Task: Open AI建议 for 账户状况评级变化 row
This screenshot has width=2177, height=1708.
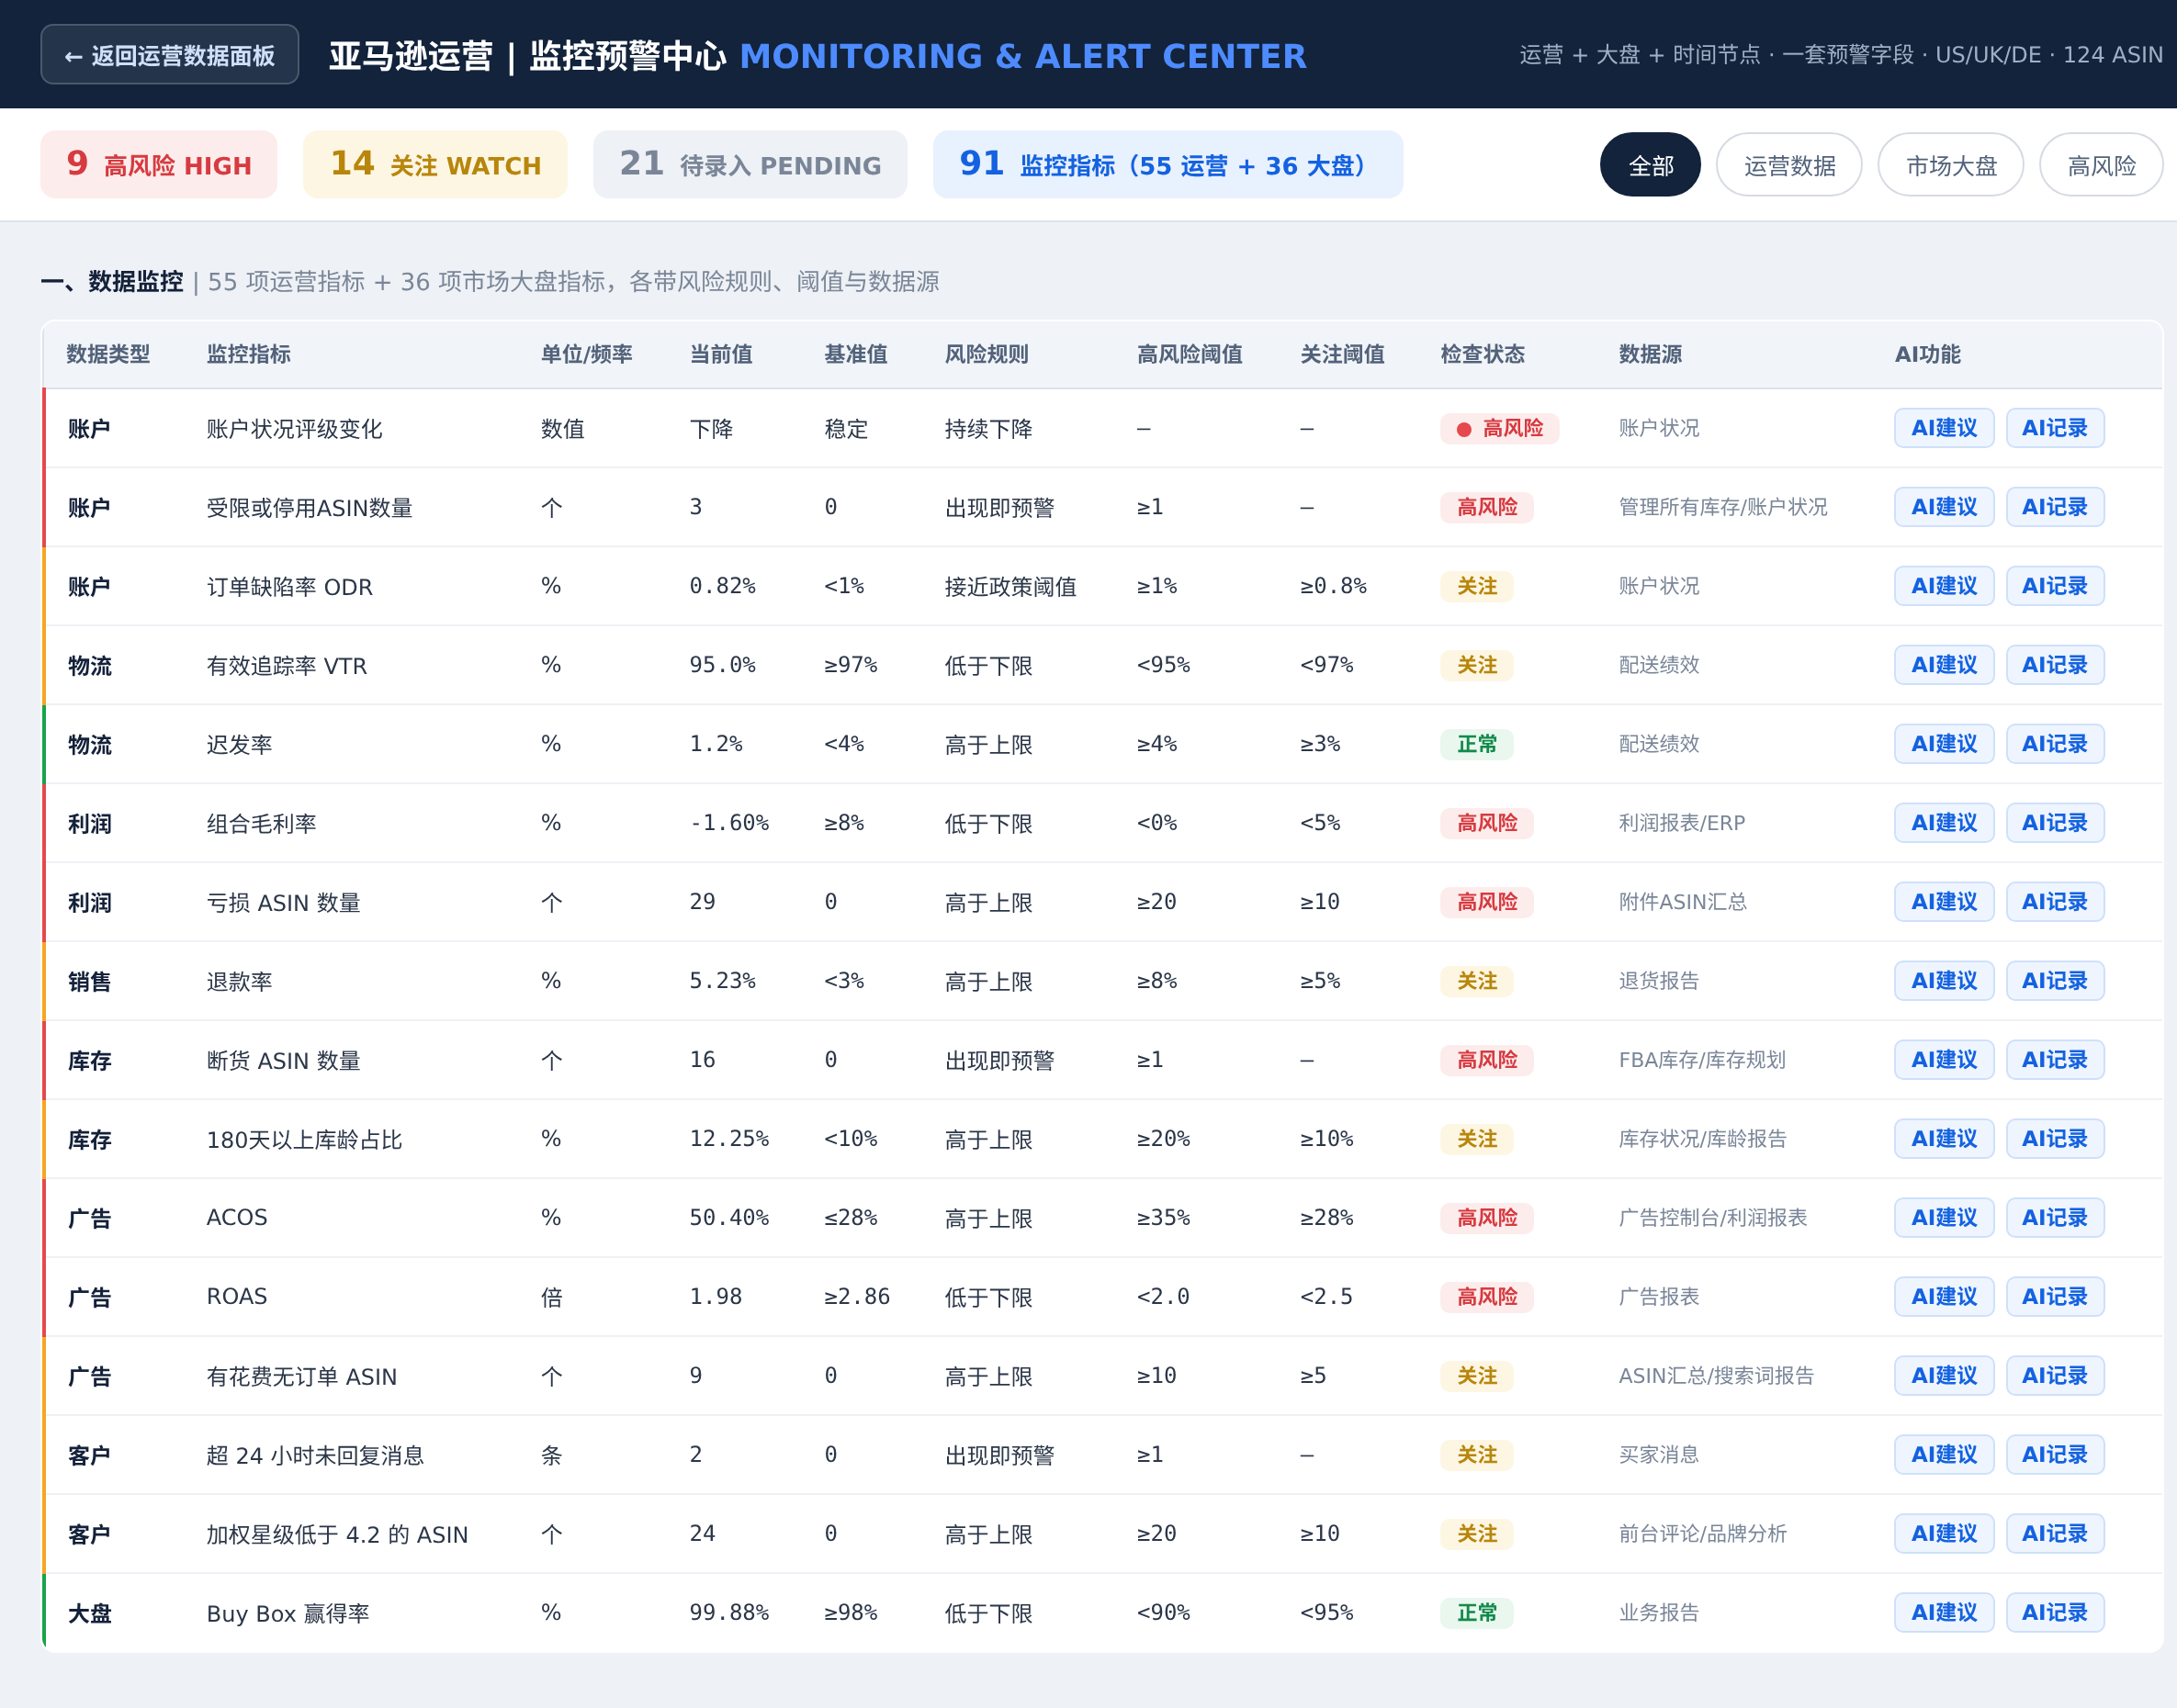Action: pos(1944,428)
